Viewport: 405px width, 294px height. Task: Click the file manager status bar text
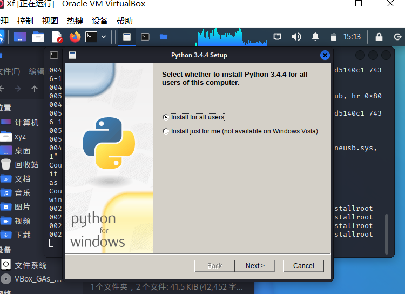(x=167, y=287)
